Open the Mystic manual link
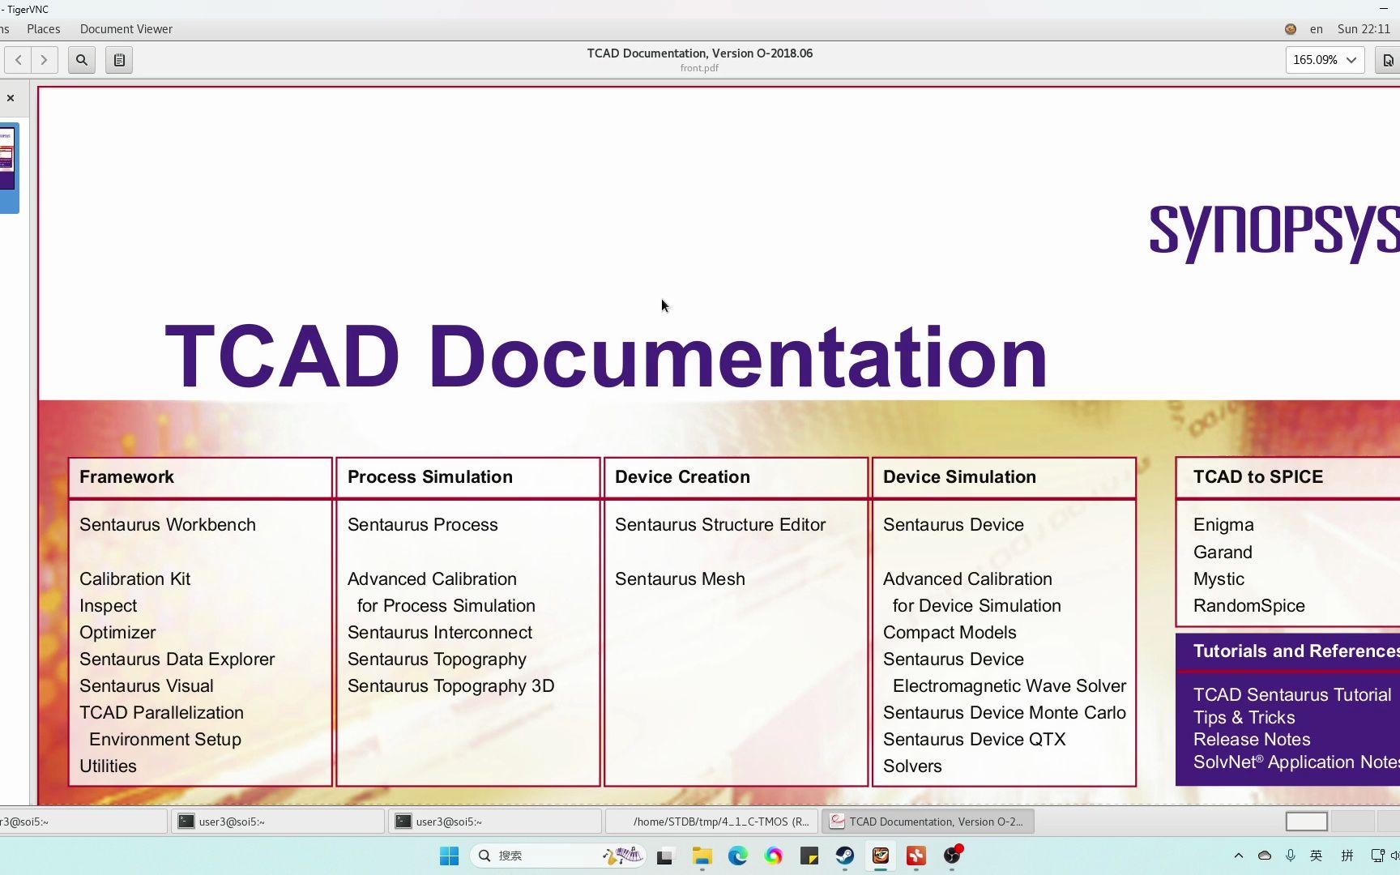This screenshot has width=1400, height=875. point(1219,579)
